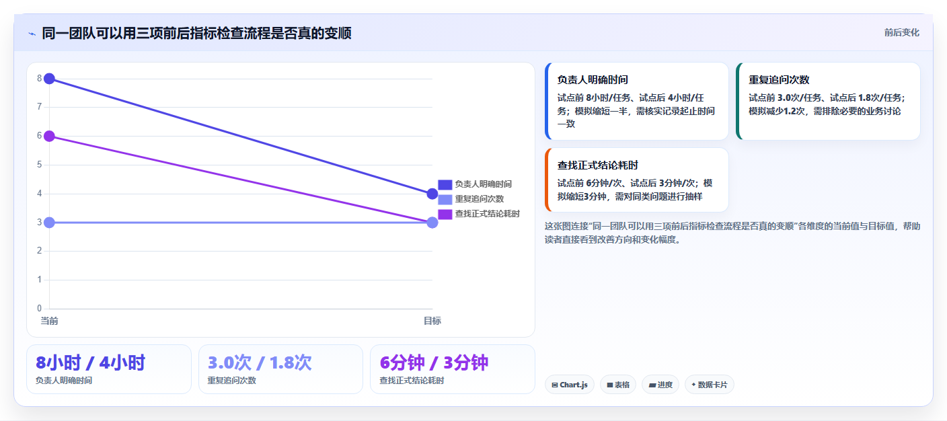Click the main title 同一团队可以用三项前后指标

[196, 33]
